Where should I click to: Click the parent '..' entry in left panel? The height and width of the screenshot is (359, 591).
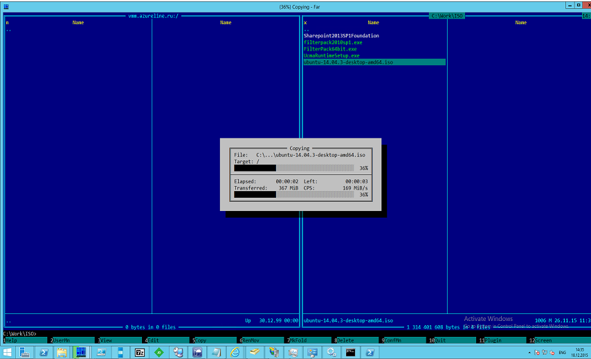[x=8, y=29]
